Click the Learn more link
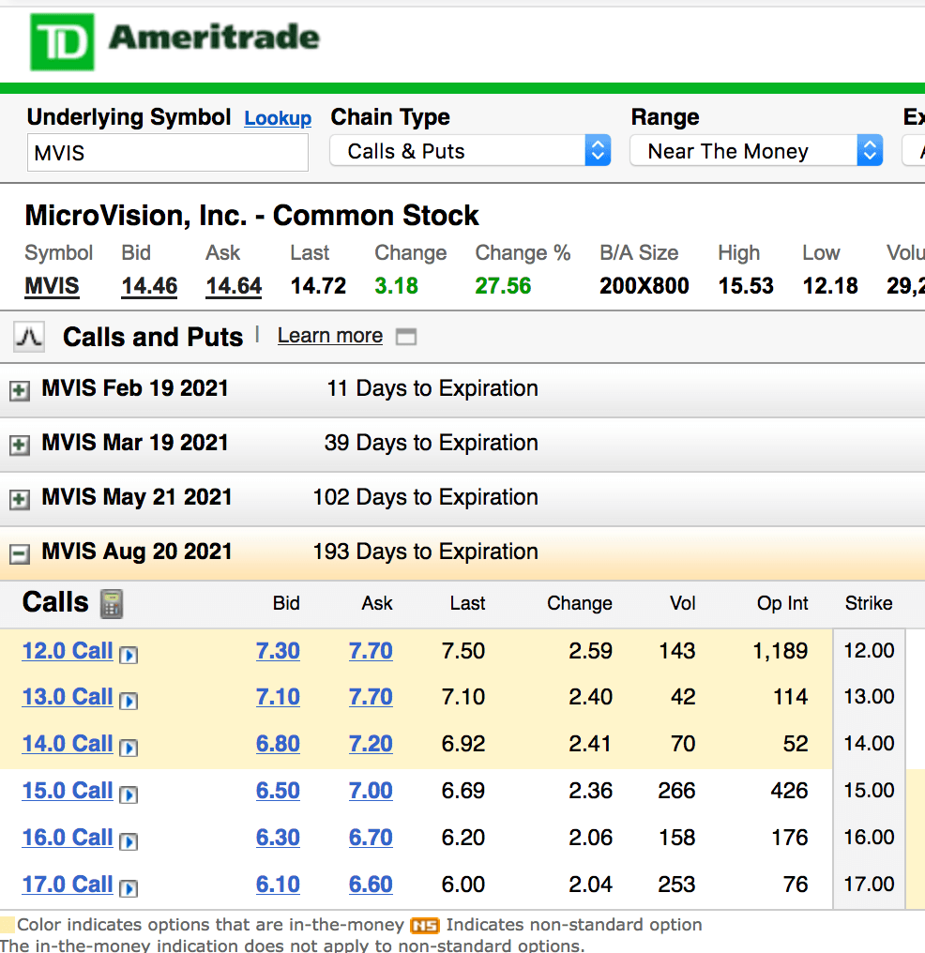925x953 pixels. tap(330, 336)
